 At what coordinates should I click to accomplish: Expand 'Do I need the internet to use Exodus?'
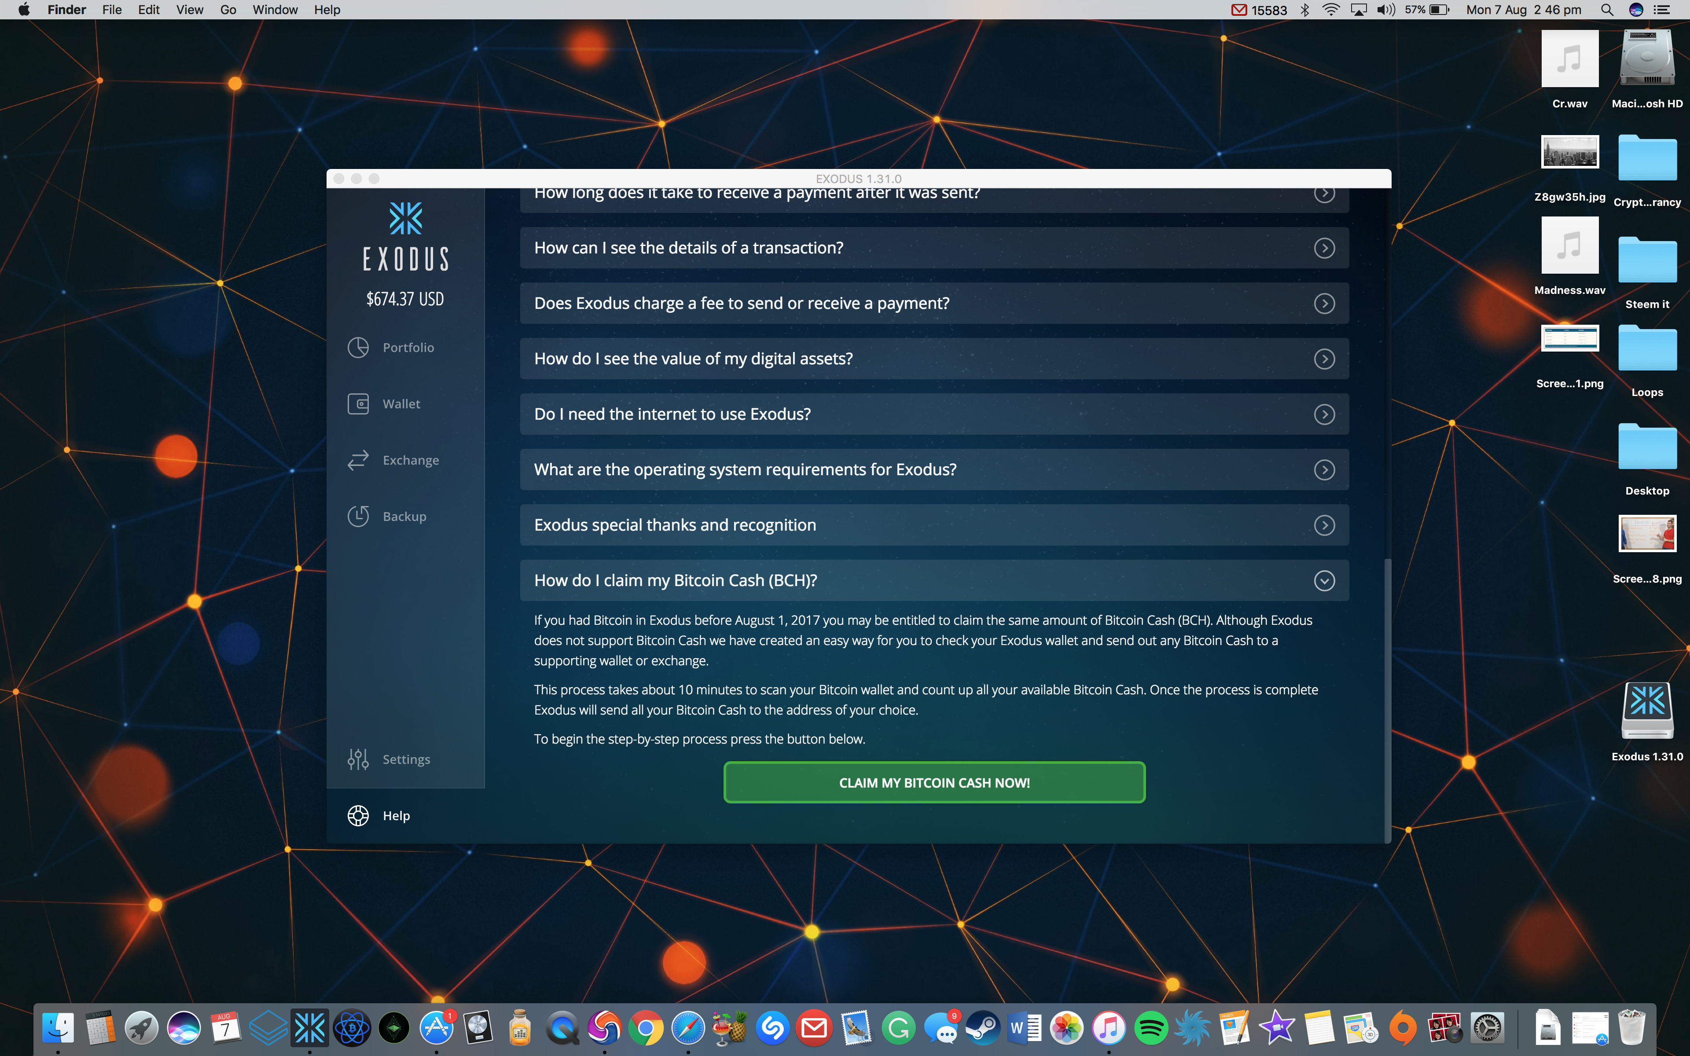934,414
